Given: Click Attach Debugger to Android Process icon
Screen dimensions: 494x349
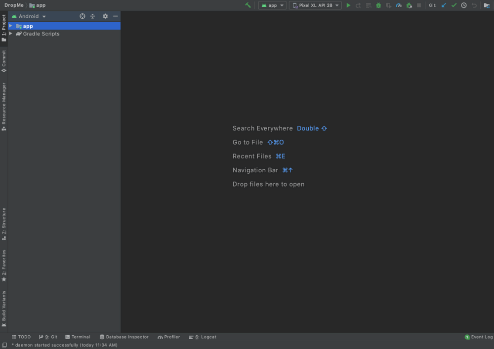Looking at the screenshot, I should (x=409, y=5).
